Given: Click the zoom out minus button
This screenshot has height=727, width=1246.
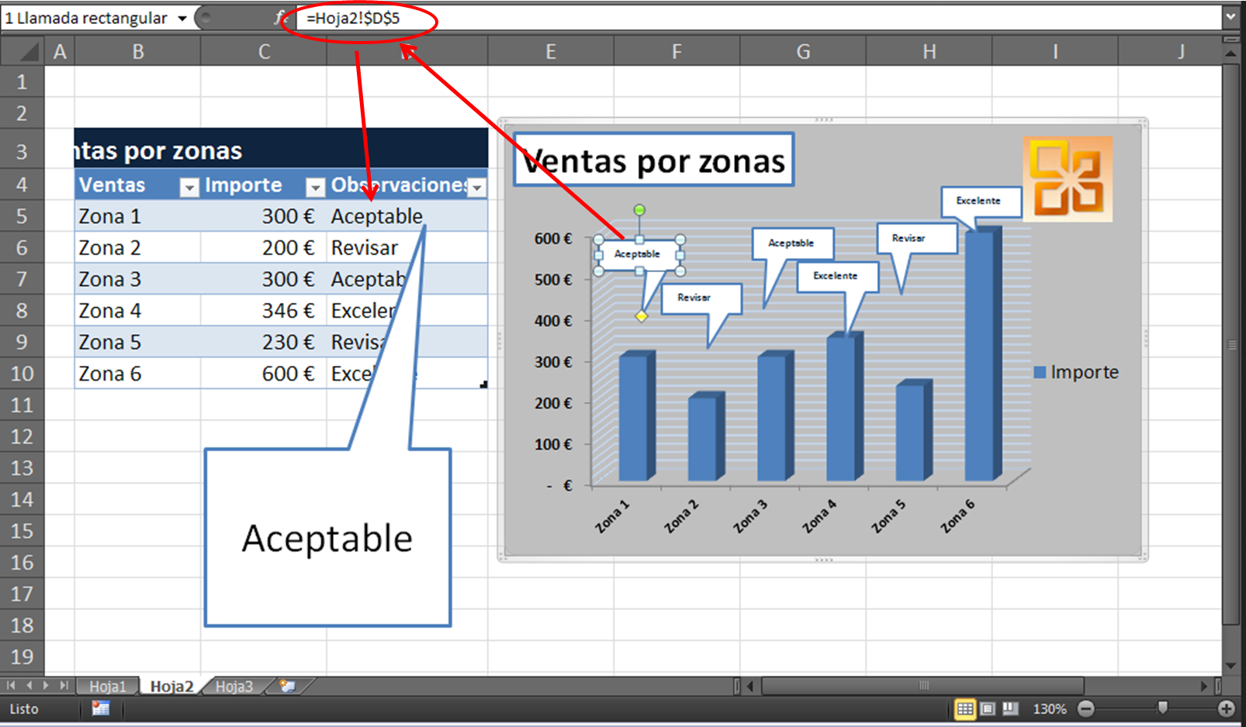Looking at the screenshot, I should pyautogui.click(x=1086, y=708).
